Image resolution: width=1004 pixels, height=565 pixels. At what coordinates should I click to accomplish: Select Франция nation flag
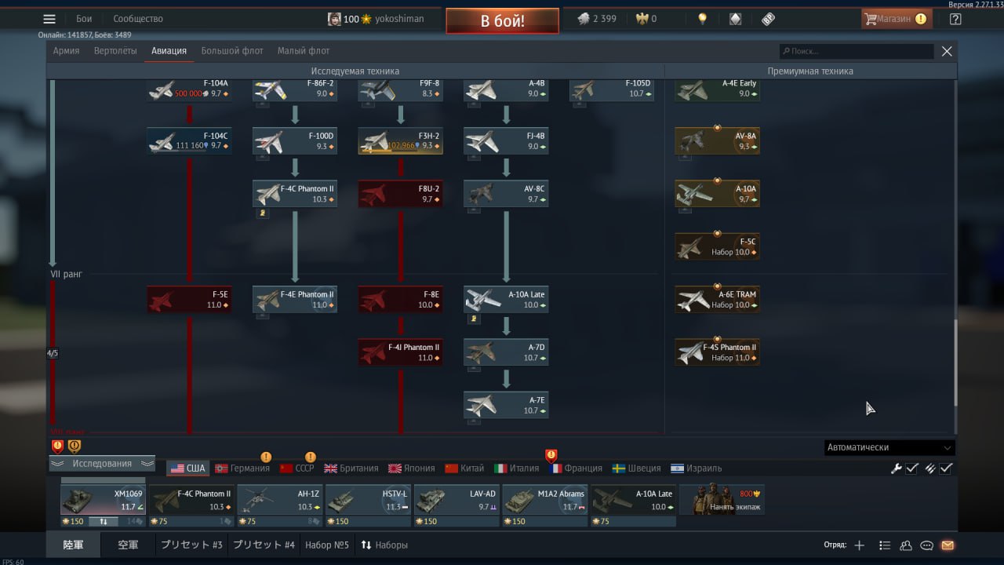click(576, 468)
